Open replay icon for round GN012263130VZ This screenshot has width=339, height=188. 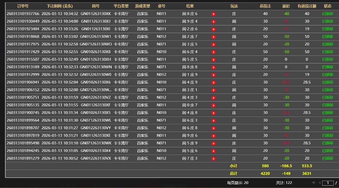tap(214, 98)
